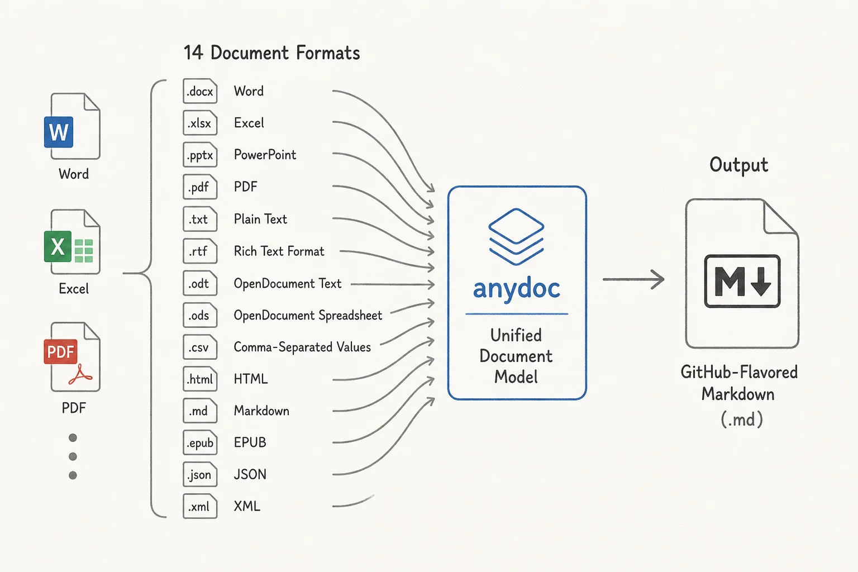This screenshot has width=858, height=572.
Task: Click the three vertical dots below PDF
Action: 73,456
